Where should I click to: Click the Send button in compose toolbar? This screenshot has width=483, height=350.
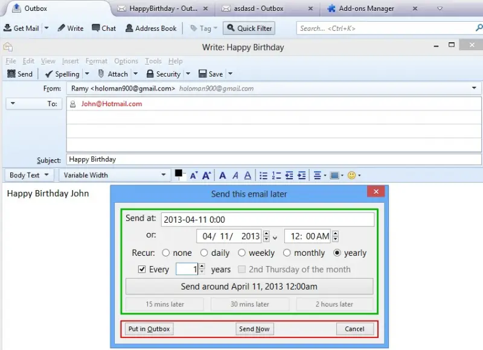point(20,74)
